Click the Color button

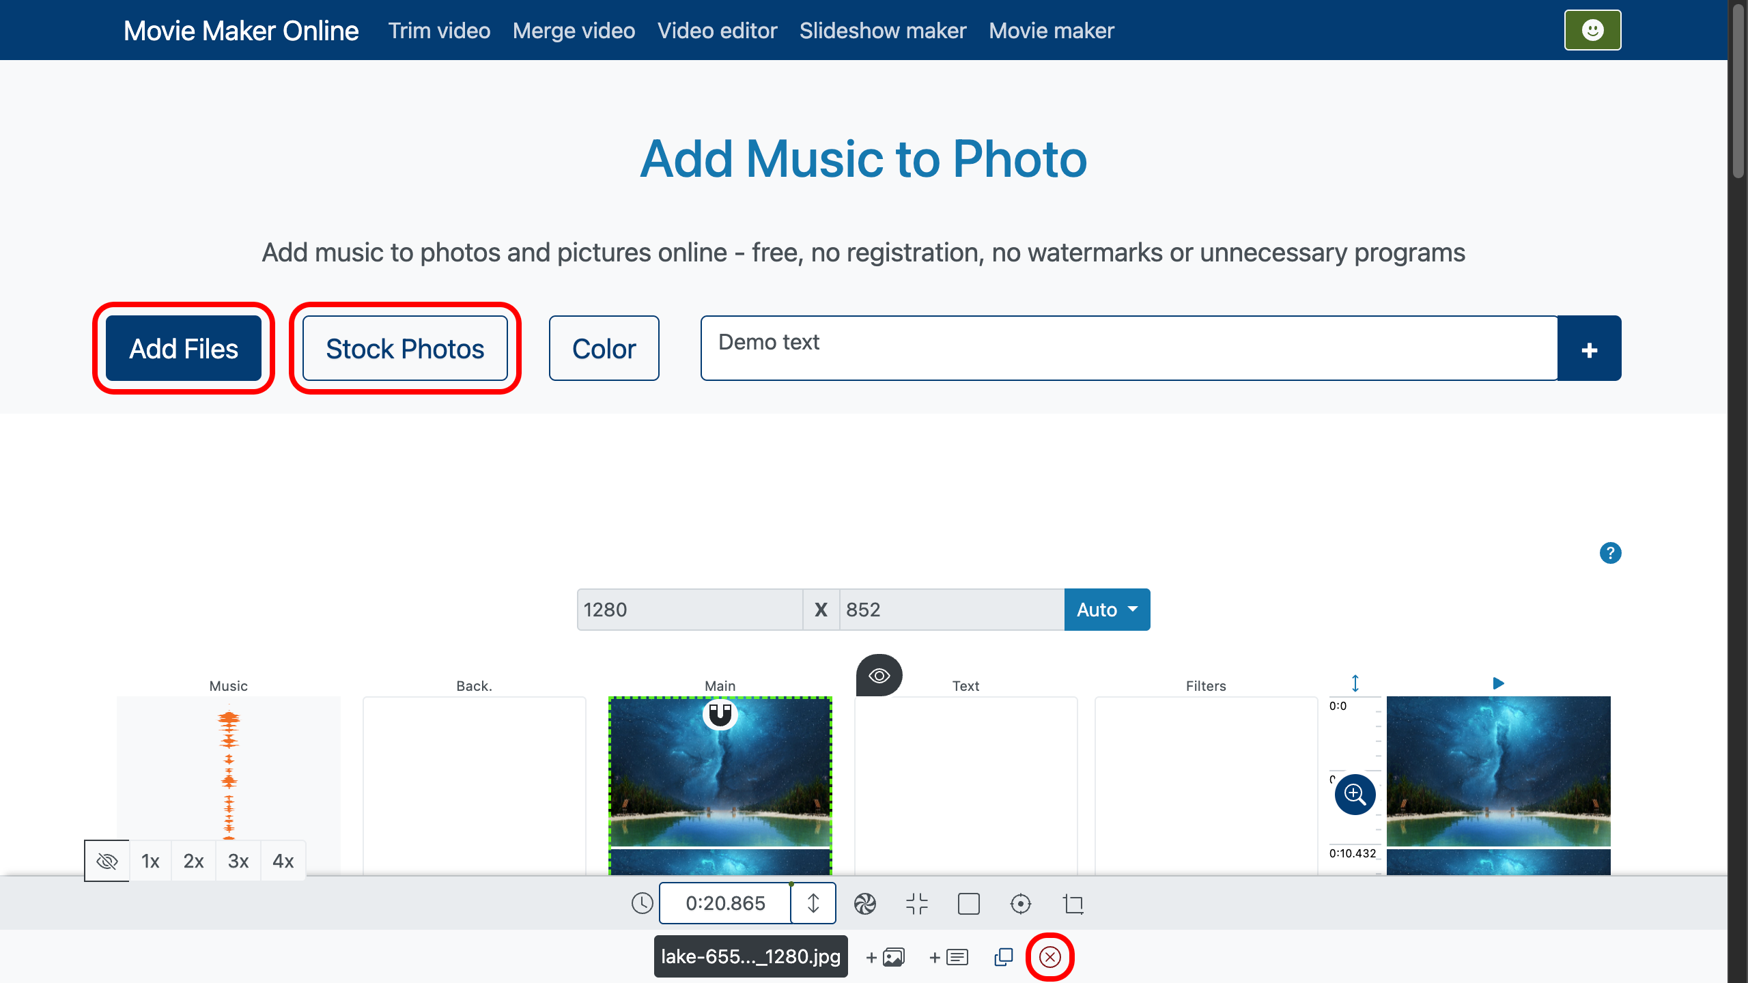pos(604,348)
